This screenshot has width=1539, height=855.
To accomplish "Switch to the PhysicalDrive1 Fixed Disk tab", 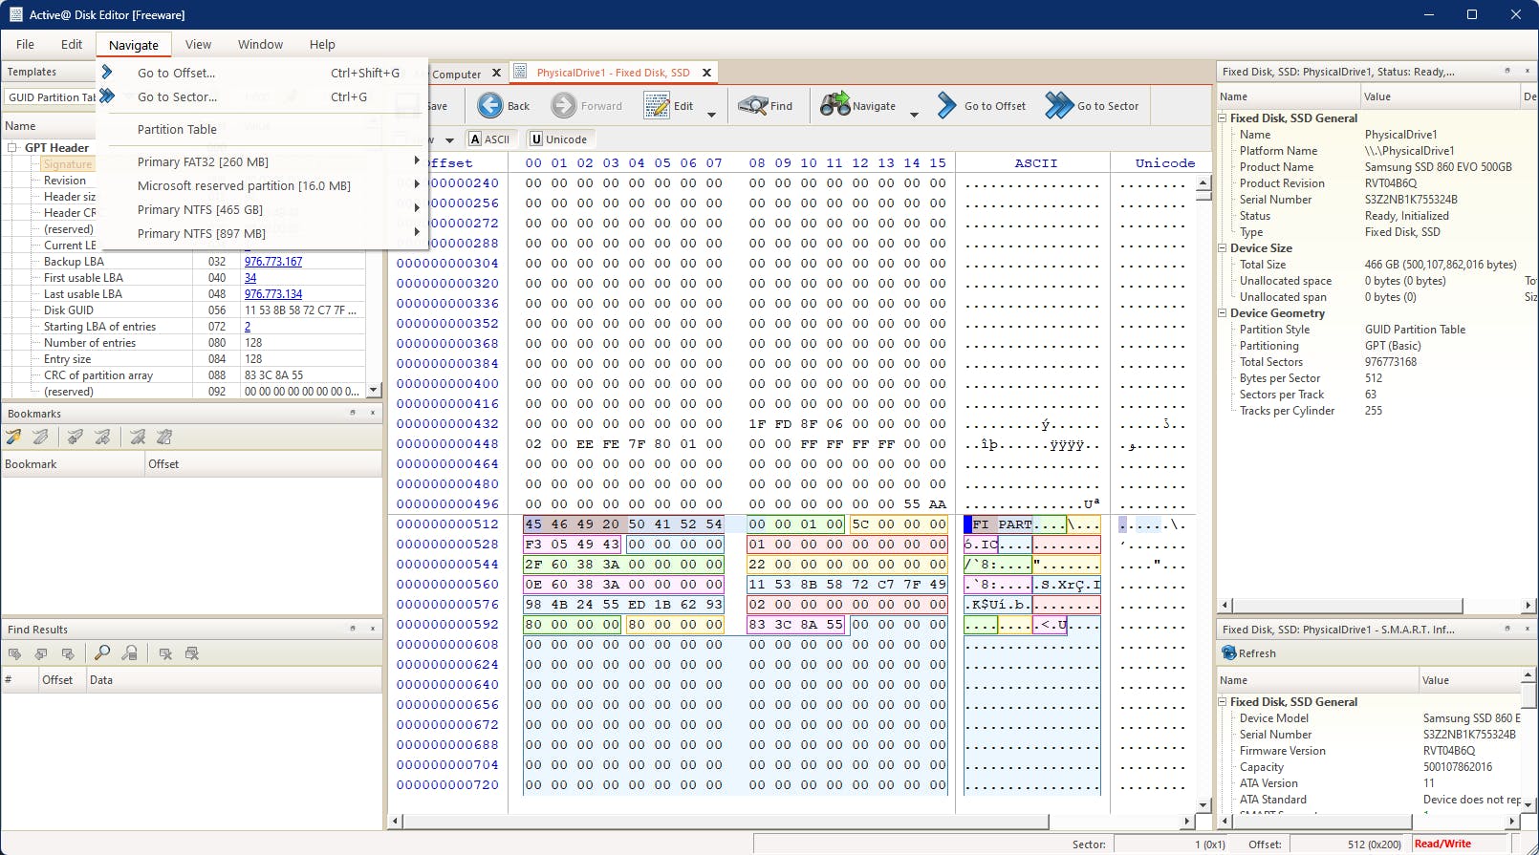I will [x=612, y=73].
